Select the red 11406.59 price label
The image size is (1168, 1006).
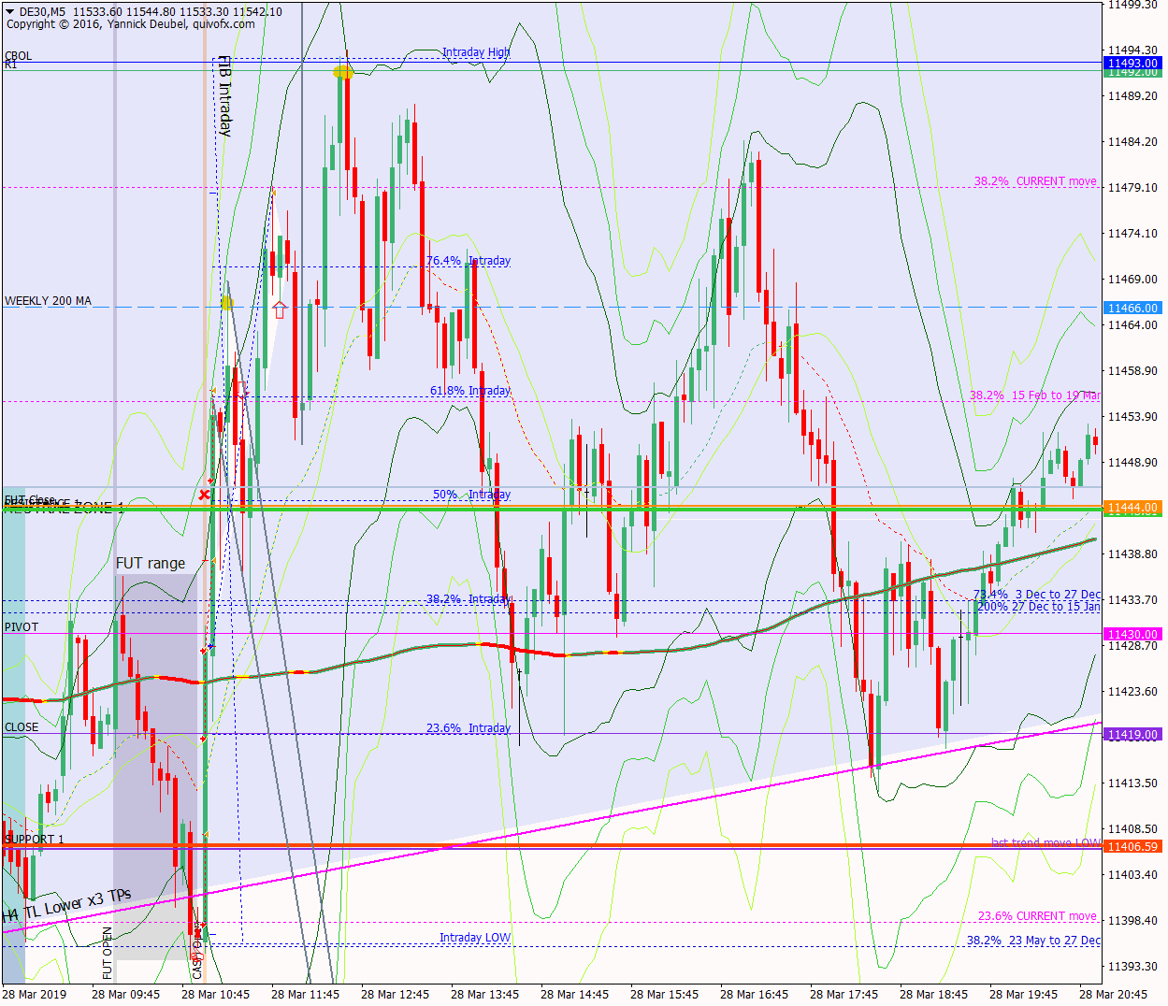coord(1132,846)
